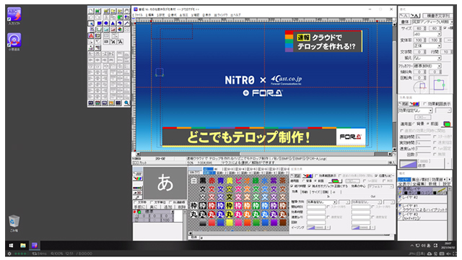Toggle visibility of レイヤ #2
Viewport: 462px width, 260px height.
tap(400, 197)
